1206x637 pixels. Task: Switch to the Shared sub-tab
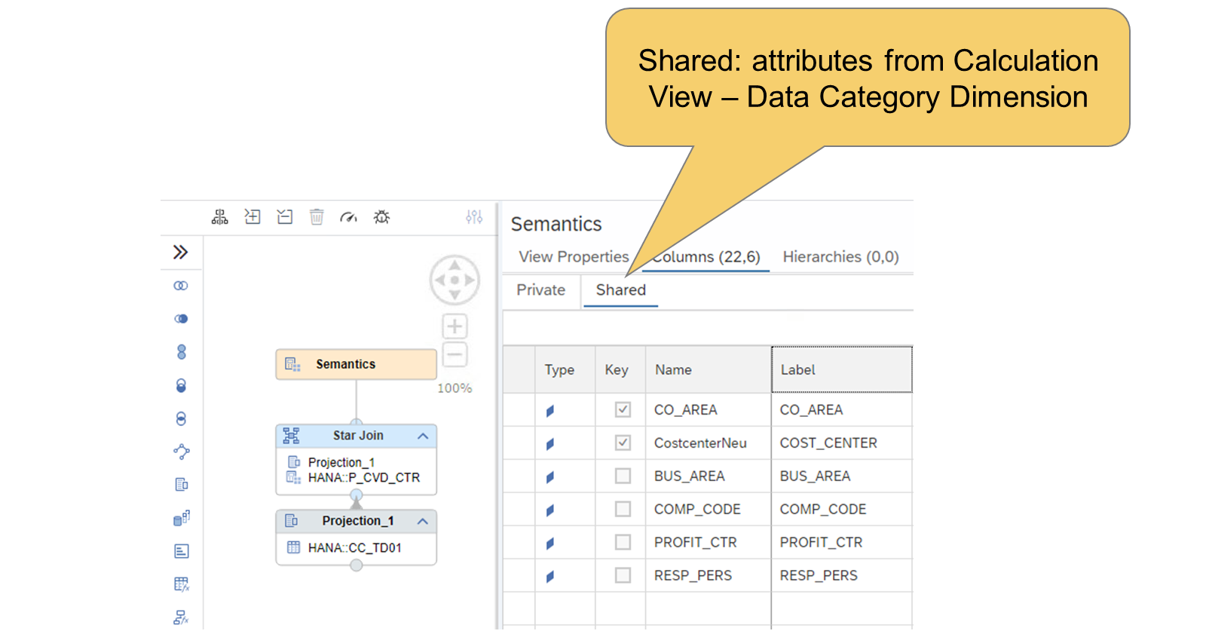pos(621,290)
